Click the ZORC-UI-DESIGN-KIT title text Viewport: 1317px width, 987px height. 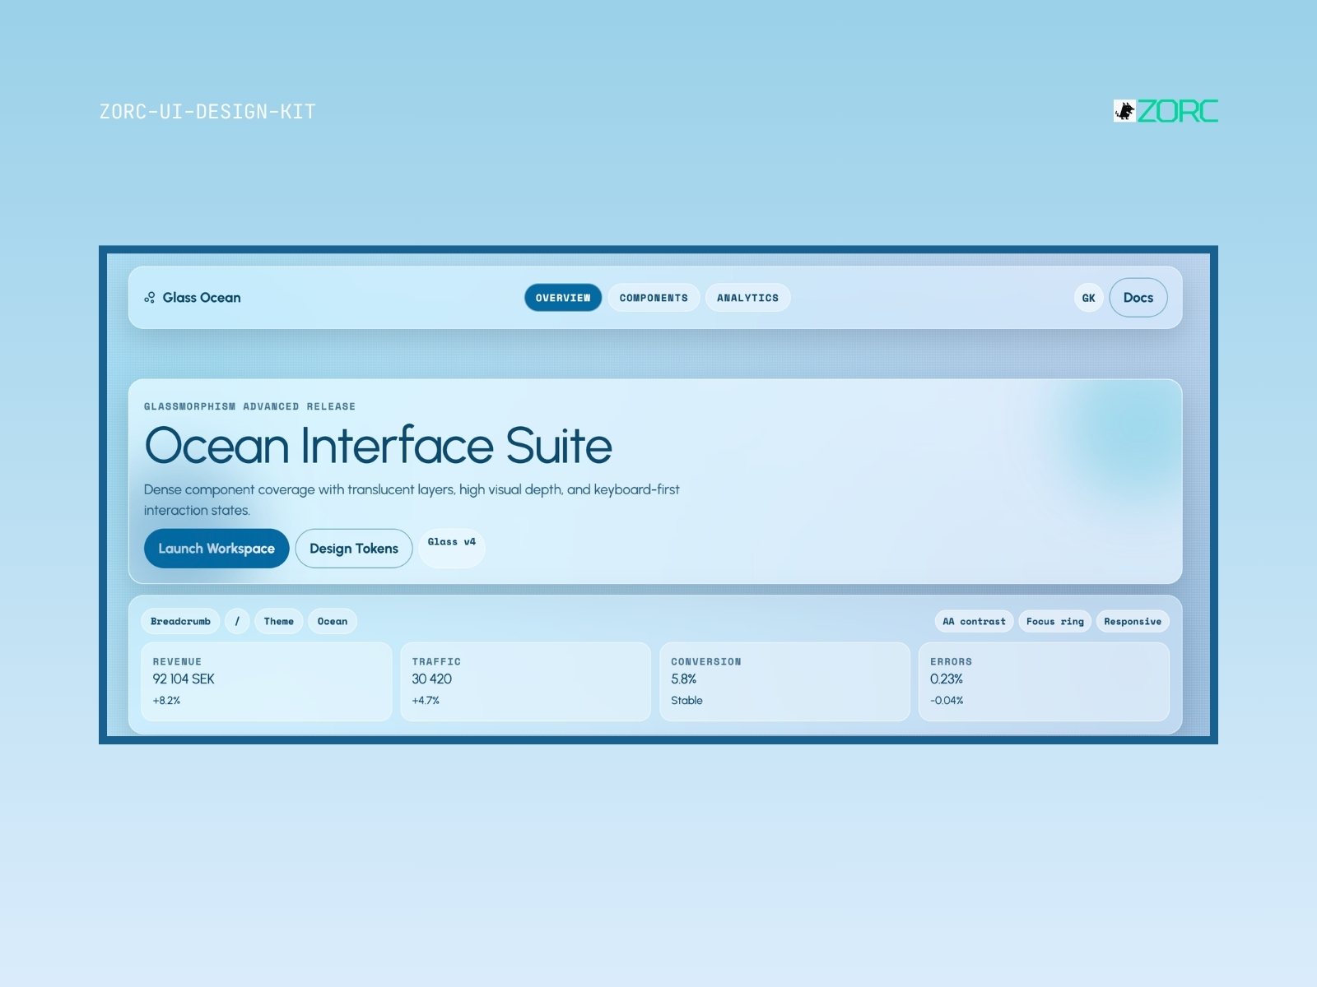click(x=207, y=112)
